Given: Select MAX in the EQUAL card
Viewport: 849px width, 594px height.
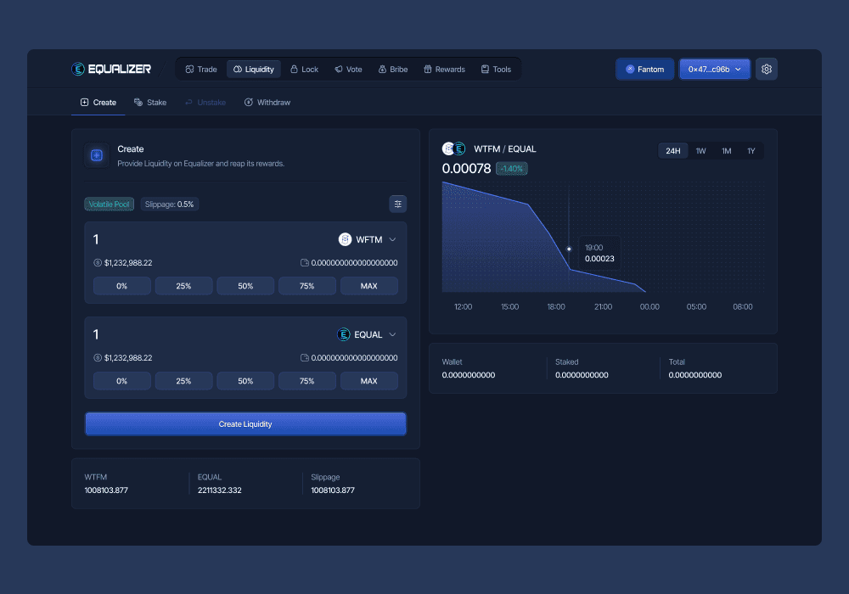Looking at the screenshot, I should 369,381.
